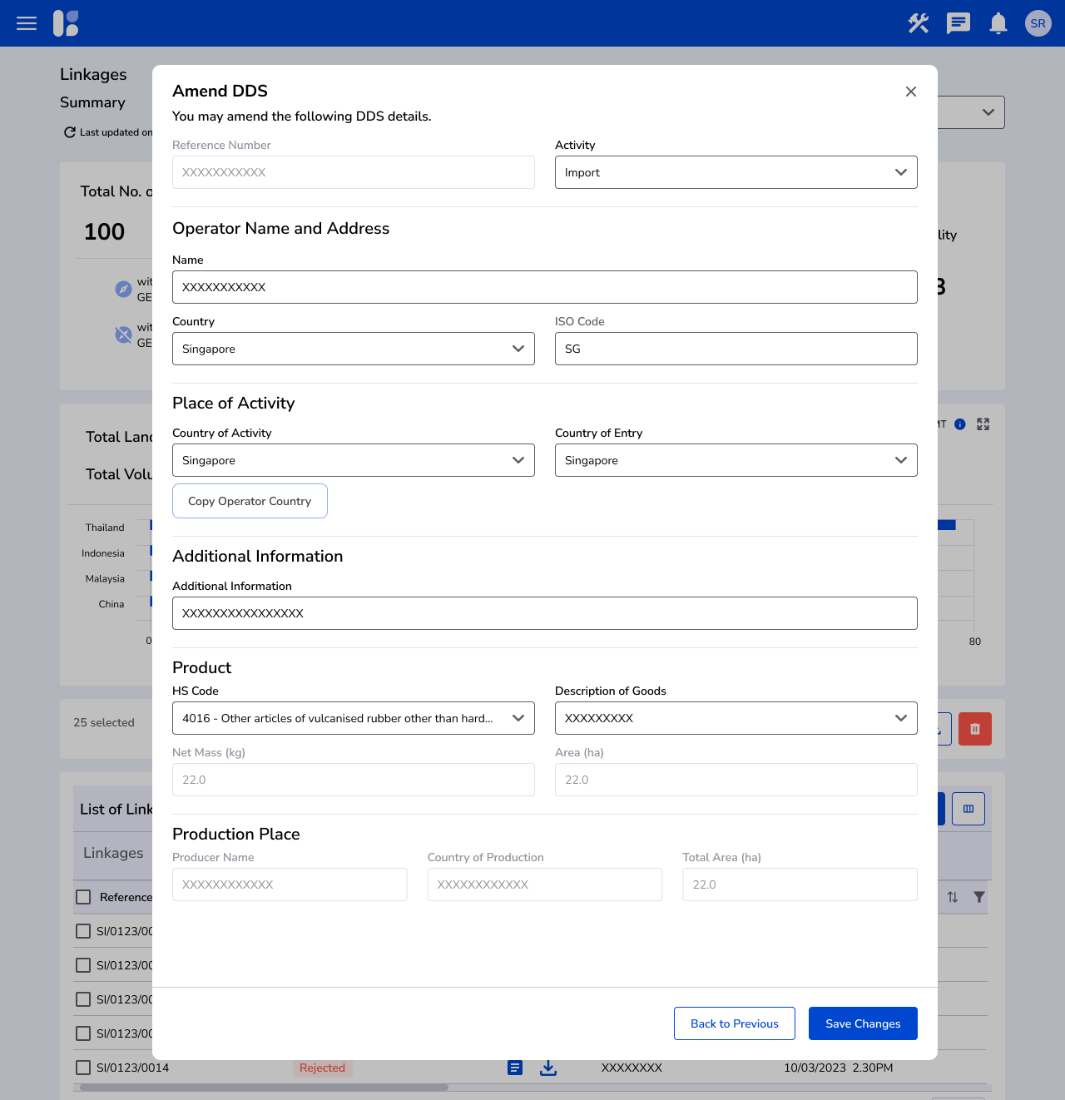Check the SI/0123/0014 row checkbox
This screenshot has width=1065, height=1100.
tap(83, 1068)
